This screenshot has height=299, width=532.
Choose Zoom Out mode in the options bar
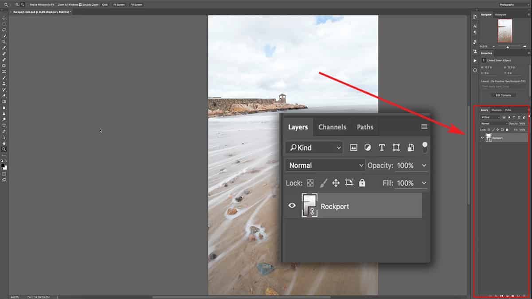tap(22, 4)
